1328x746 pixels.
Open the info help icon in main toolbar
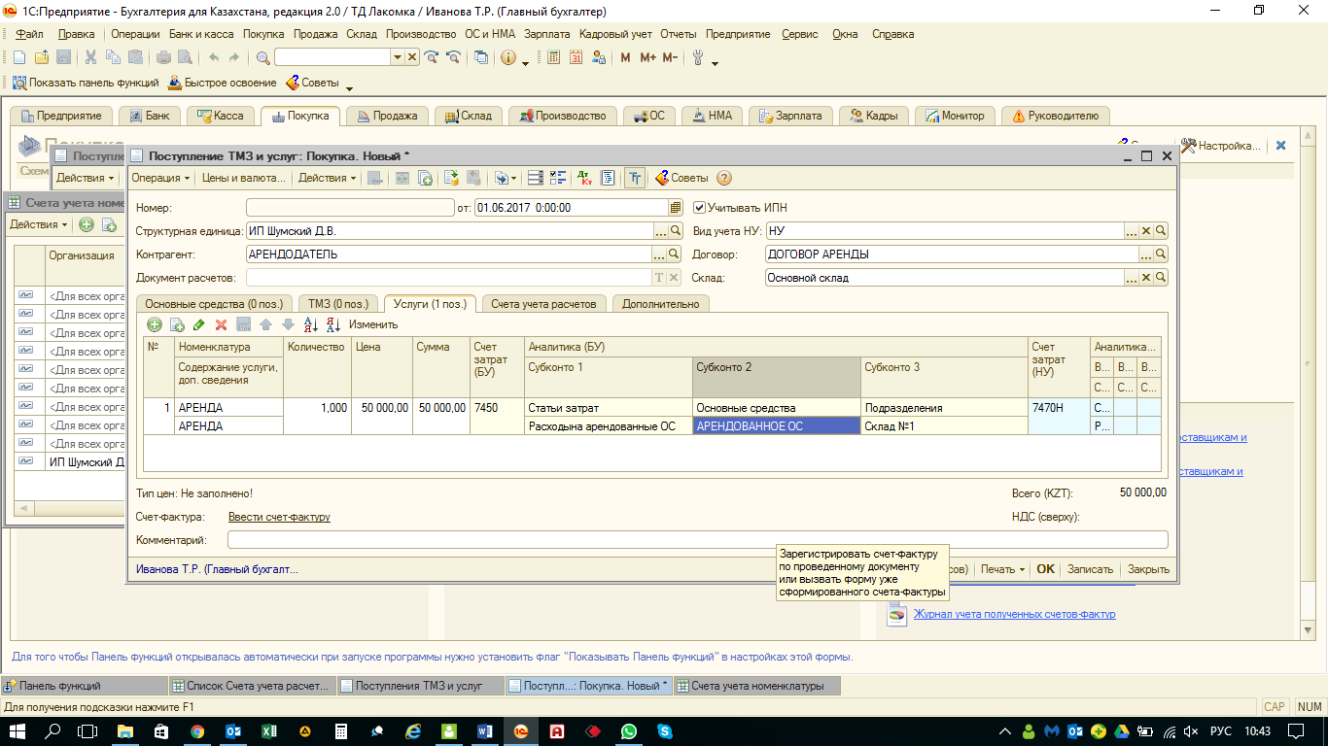pos(507,57)
